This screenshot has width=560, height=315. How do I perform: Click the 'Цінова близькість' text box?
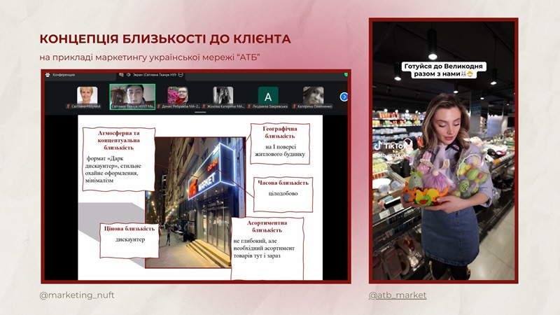coord(129,240)
